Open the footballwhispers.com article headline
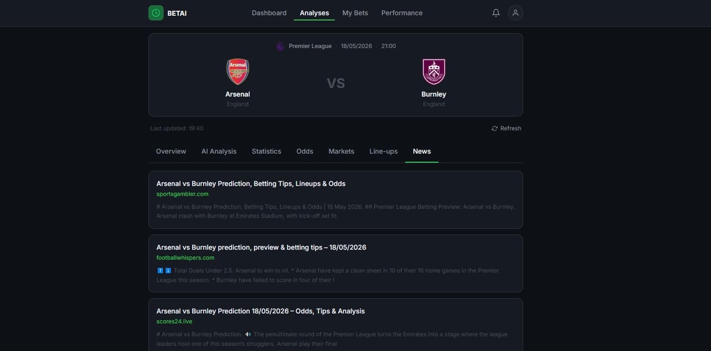The height and width of the screenshot is (351, 711). pyautogui.click(x=261, y=247)
